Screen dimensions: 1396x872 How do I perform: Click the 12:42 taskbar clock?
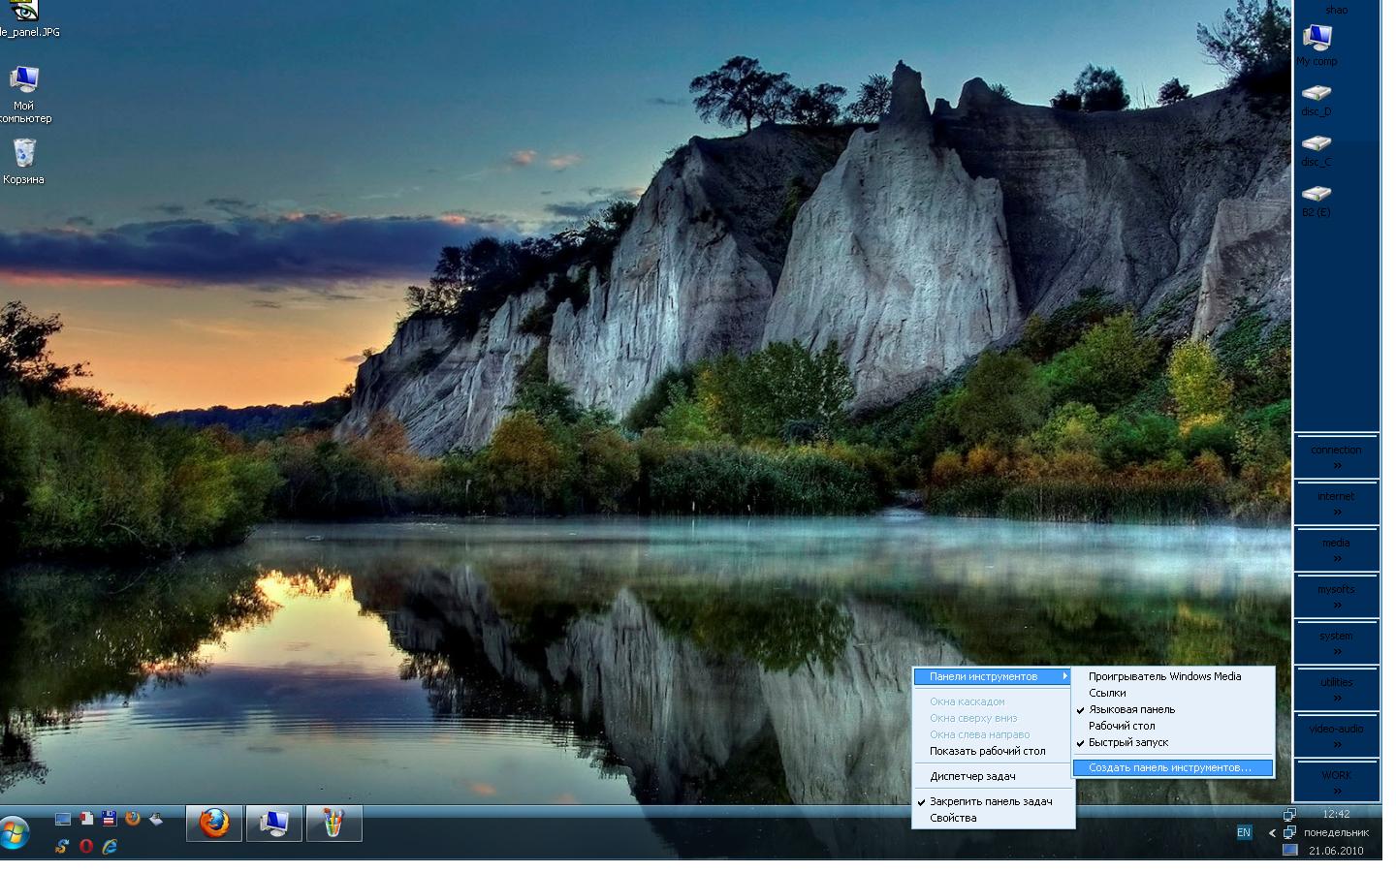(1336, 814)
